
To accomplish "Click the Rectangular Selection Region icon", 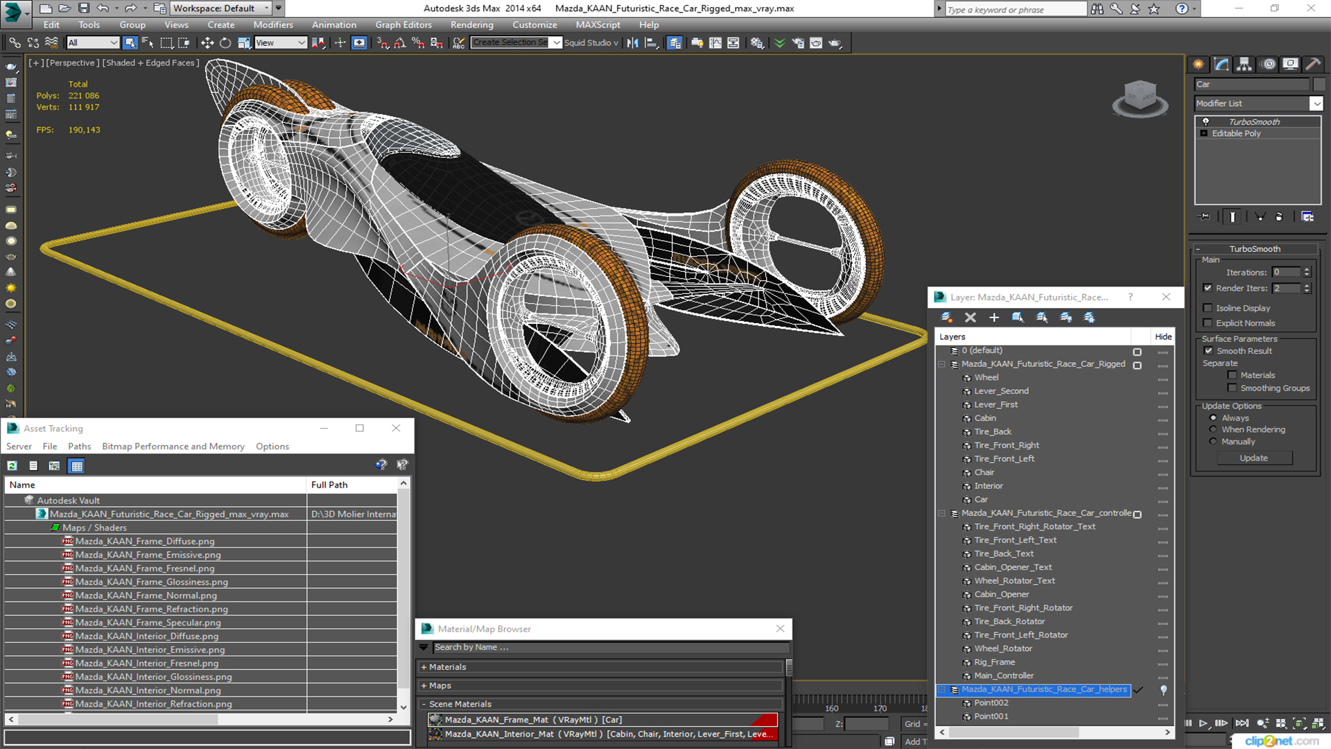I will [x=166, y=43].
